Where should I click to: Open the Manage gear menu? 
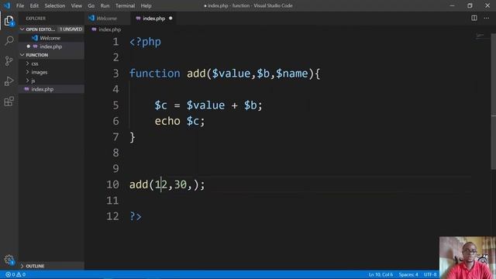(x=9, y=260)
